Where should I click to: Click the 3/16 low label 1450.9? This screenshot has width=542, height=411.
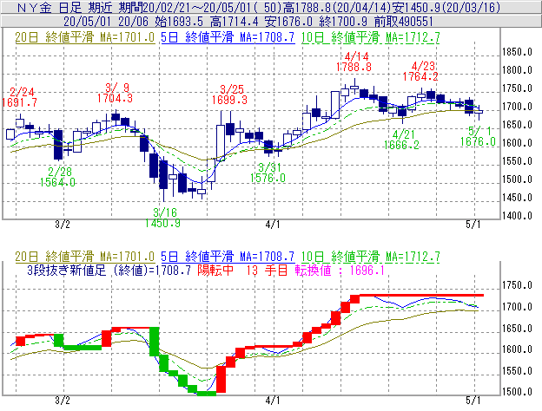(x=162, y=223)
